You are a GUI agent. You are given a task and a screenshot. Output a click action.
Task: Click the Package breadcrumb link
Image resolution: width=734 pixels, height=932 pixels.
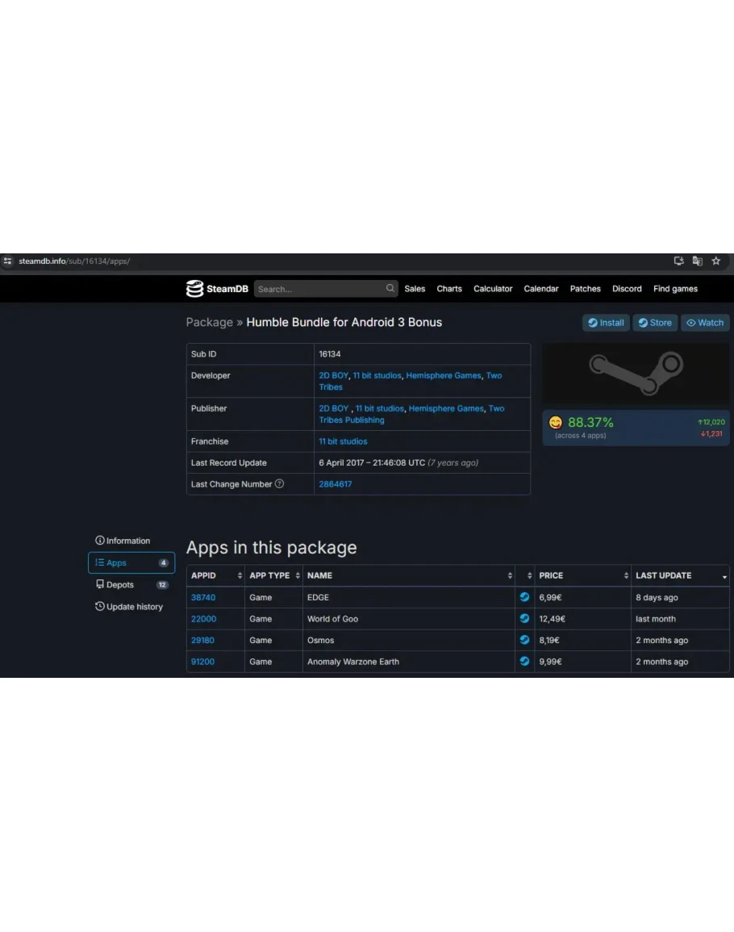click(209, 322)
